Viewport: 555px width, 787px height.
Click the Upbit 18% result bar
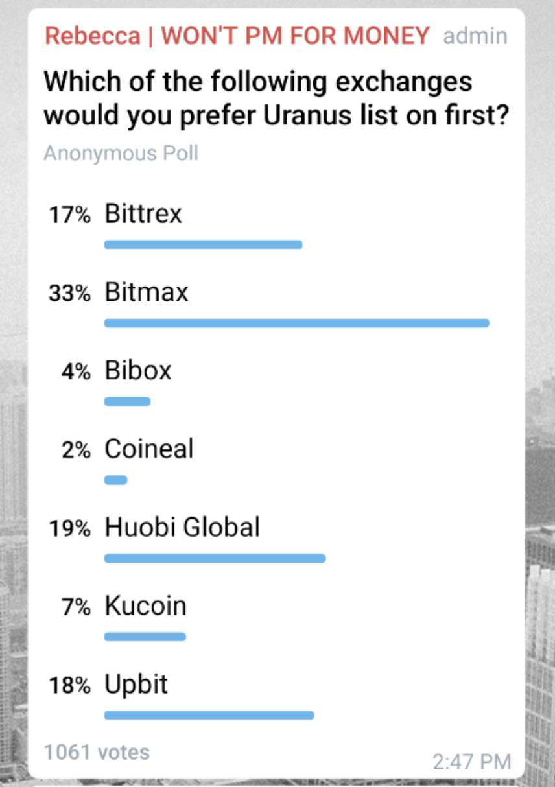pos(209,715)
